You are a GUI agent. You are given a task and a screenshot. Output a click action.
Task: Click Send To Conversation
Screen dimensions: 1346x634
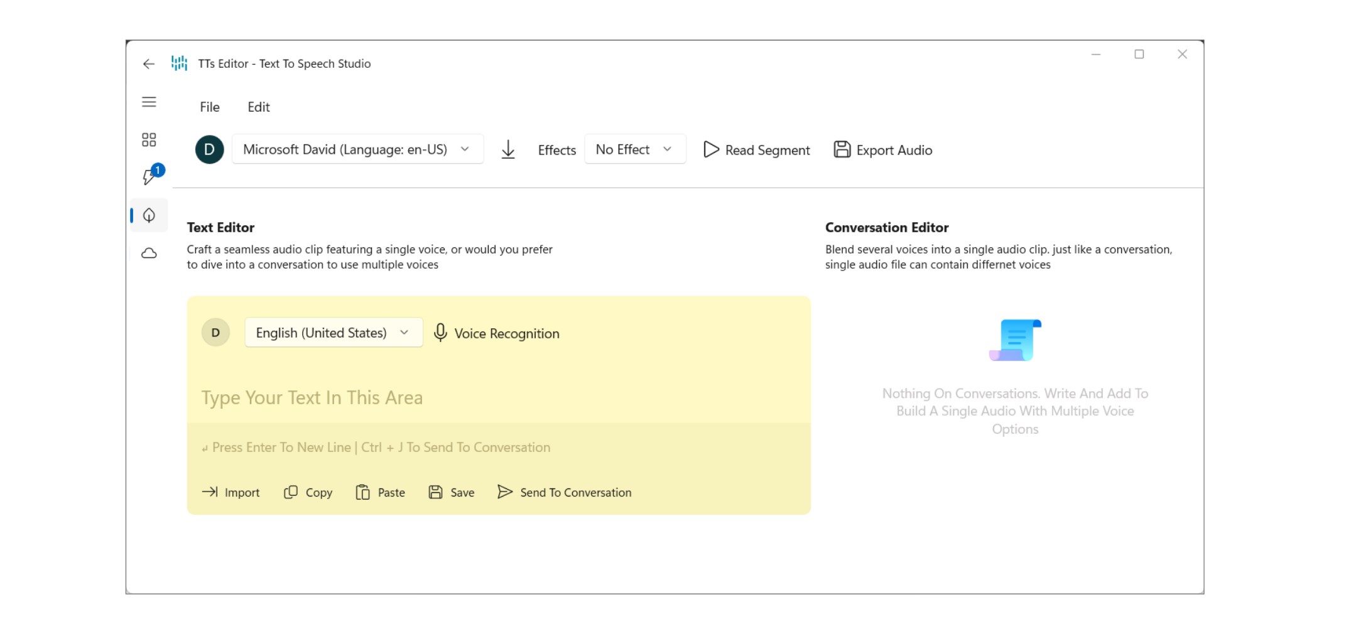click(x=564, y=493)
